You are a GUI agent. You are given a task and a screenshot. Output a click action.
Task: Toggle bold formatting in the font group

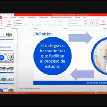25,25
